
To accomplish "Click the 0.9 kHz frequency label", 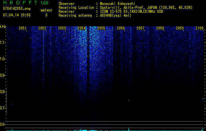I will pos(3,75).
